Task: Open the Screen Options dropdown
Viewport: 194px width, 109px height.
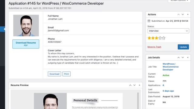Action: pyautogui.click(x=179, y=1)
